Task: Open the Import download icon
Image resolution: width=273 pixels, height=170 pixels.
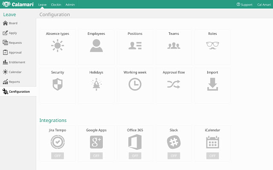Action: click(x=212, y=84)
